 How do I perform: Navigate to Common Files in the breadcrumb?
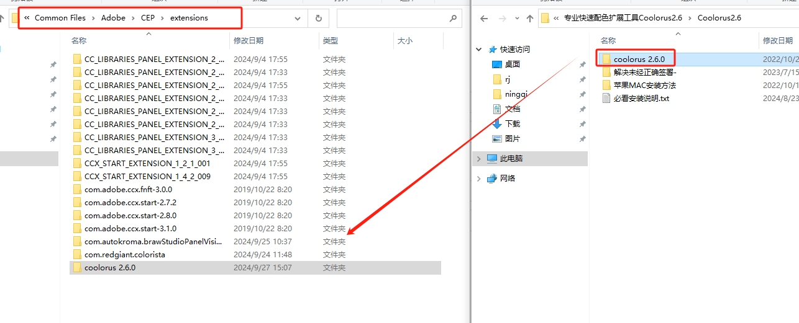(60, 18)
